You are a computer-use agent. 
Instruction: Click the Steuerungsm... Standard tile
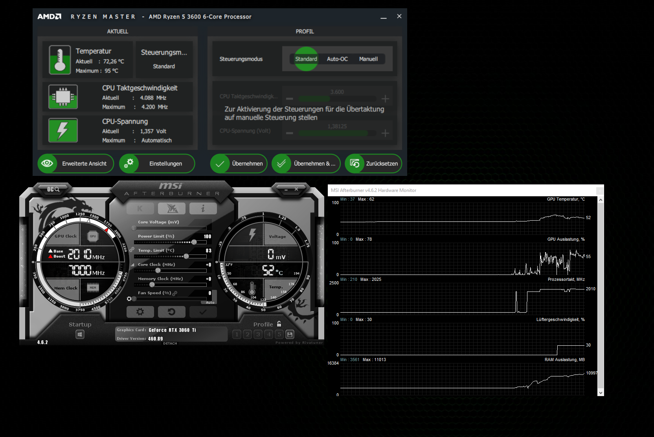pos(164,59)
